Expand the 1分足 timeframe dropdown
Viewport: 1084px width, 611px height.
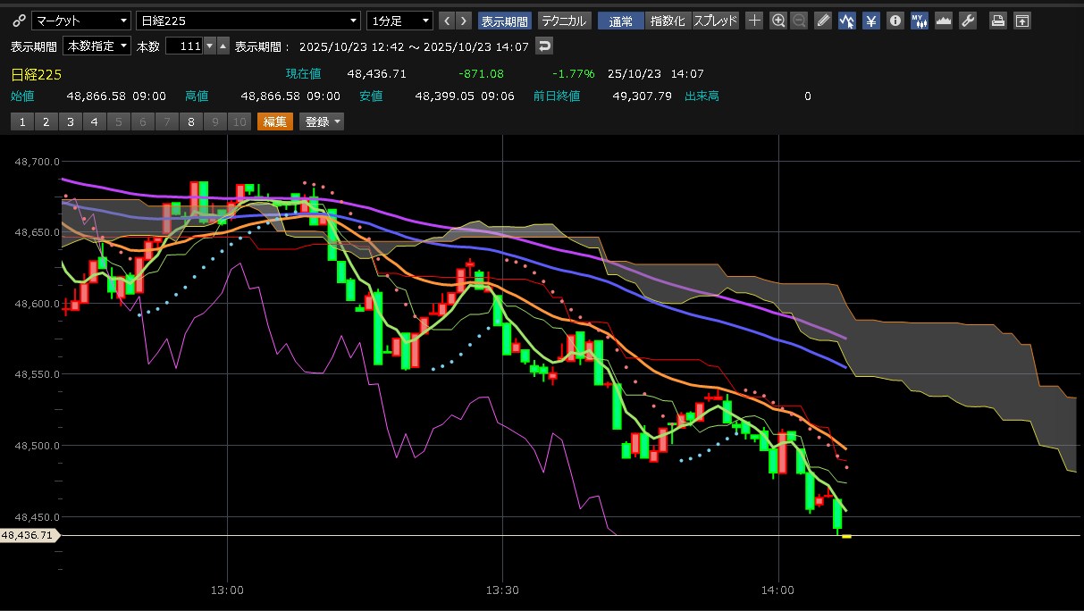pyautogui.click(x=399, y=21)
